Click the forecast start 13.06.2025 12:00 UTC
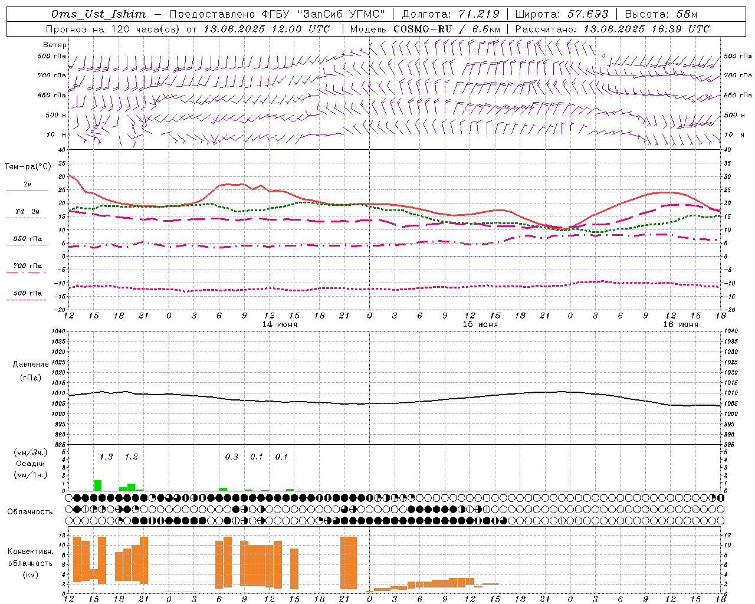755x604 pixels. (x=267, y=29)
